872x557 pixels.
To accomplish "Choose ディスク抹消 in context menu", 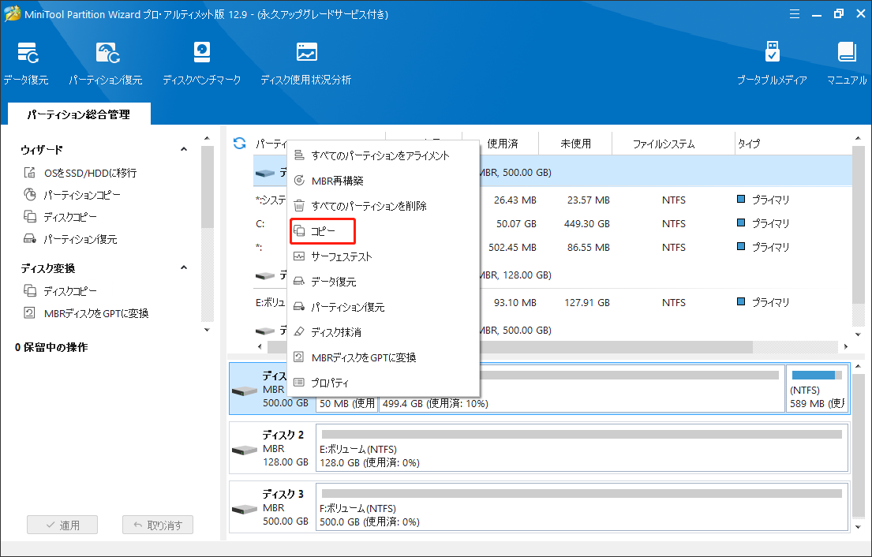I will coord(384,332).
